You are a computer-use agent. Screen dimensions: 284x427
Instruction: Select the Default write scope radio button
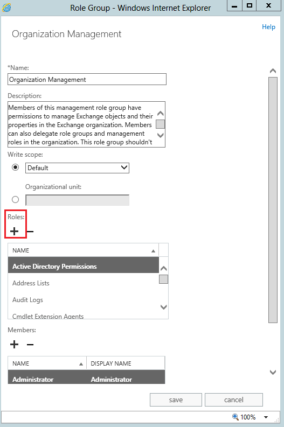[x=16, y=167]
